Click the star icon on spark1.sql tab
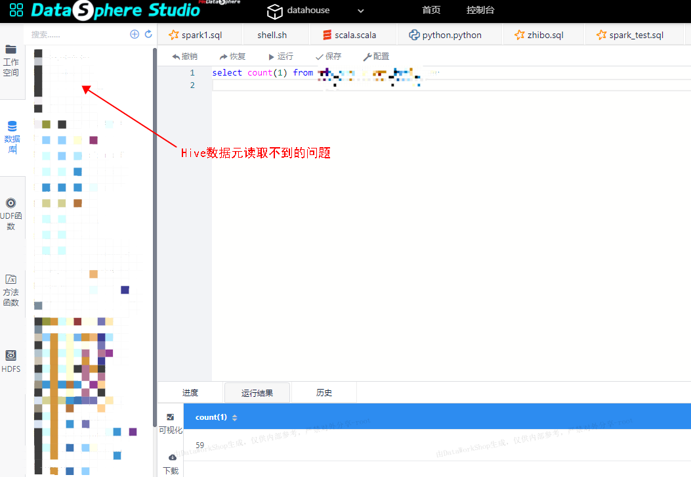Screen dimensions: 691x477 [174, 35]
